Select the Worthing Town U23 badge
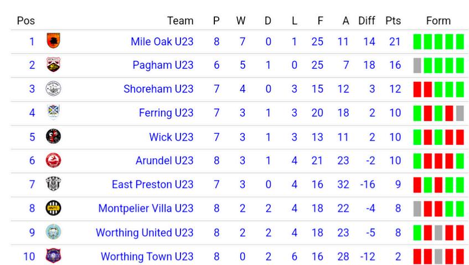469x265 pixels. (x=53, y=256)
